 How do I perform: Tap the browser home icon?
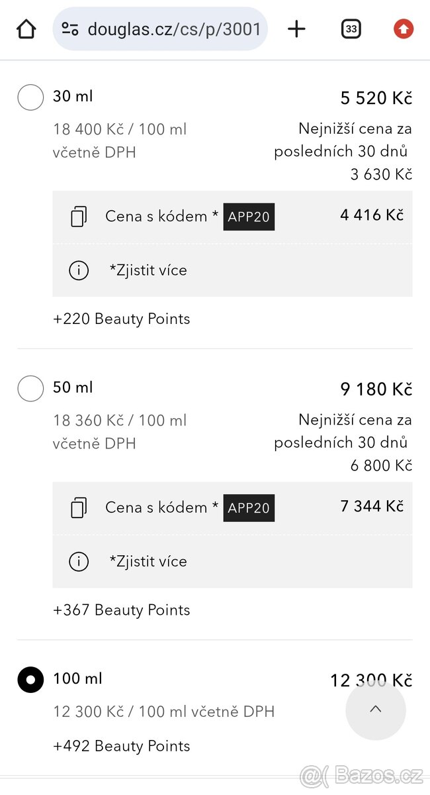coord(26,29)
